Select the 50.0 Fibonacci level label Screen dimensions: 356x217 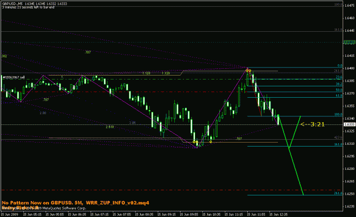pos(339,90)
